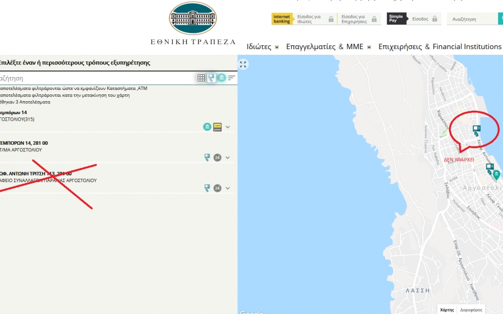Click the Εθνική Τράπεζα building logo
Image resolution: width=503 pixels, height=314 pixels.
pyautogui.click(x=193, y=18)
